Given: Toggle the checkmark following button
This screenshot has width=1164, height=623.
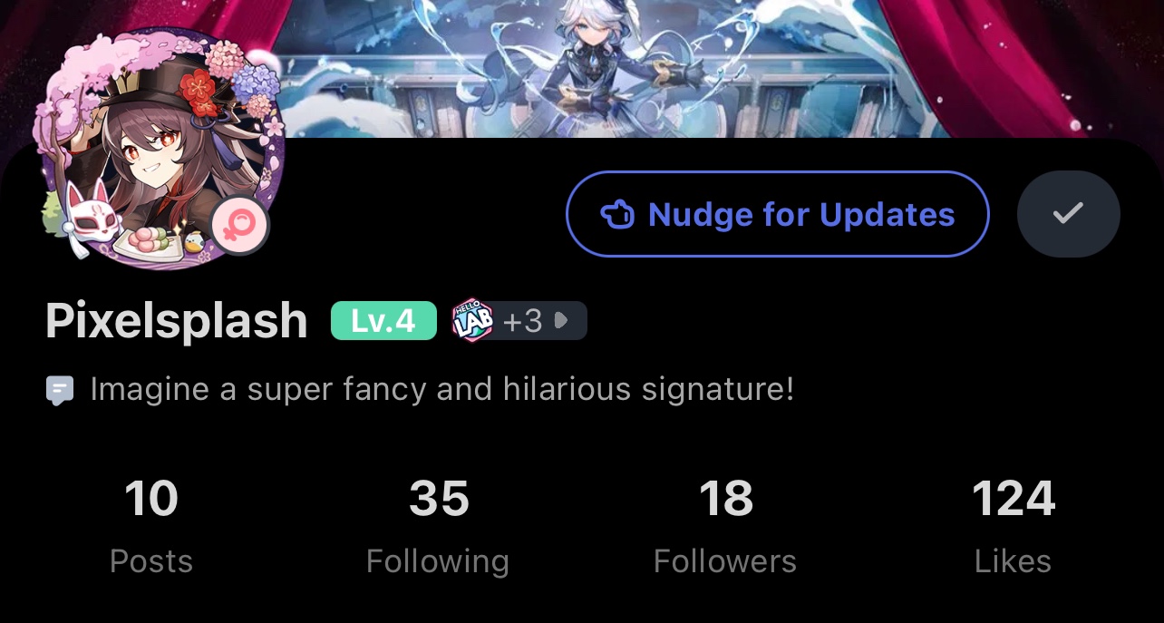Looking at the screenshot, I should pyautogui.click(x=1069, y=214).
